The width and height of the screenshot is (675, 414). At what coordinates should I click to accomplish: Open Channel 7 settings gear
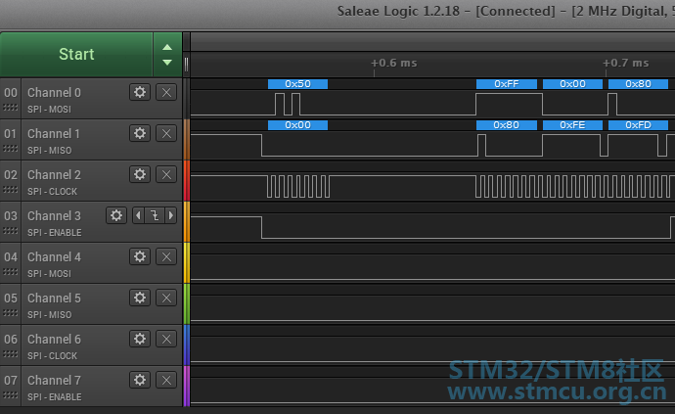click(140, 380)
